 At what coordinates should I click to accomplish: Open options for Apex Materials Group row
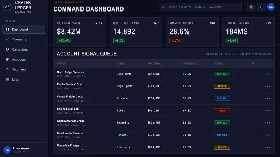[x=267, y=123]
